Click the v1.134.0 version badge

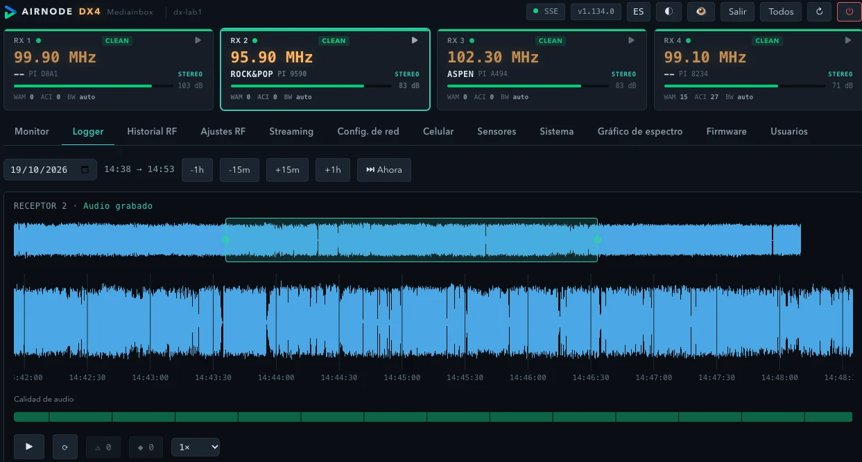click(596, 12)
